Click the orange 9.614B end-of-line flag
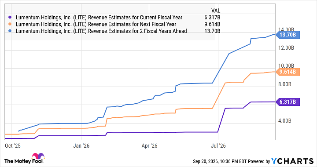This screenshot has width=317, height=167. tap(288, 72)
